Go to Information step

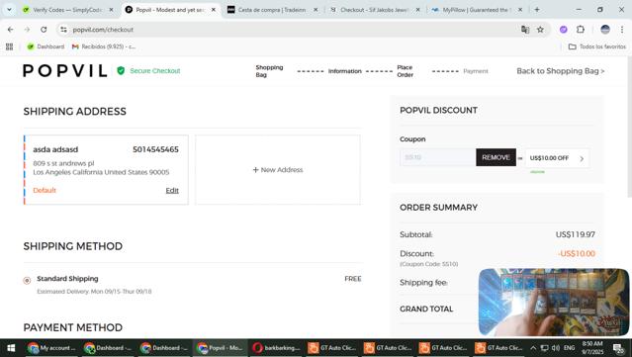(x=344, y=71)
